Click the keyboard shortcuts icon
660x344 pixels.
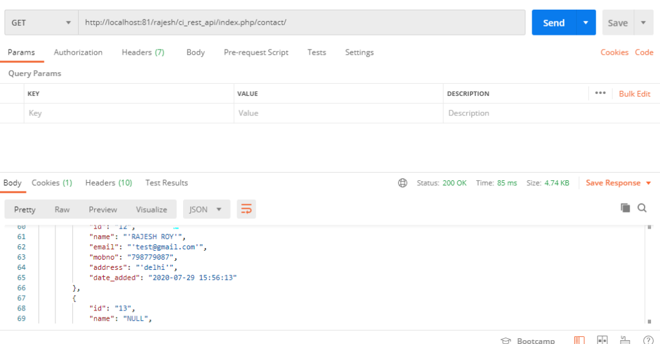point(625,340)
